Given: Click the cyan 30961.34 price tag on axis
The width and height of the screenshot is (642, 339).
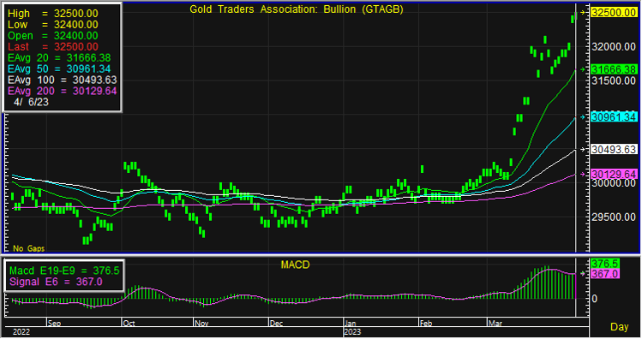Looking at the screenshot, I should click(x=614, y=117).
